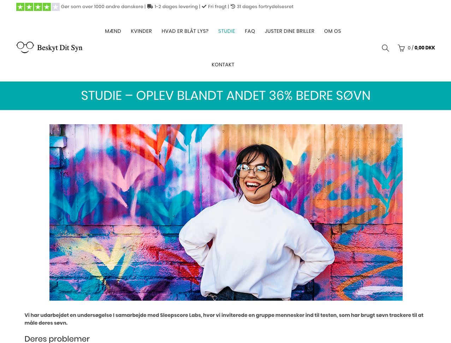Screen dimensions: 451x343
Task: Click the STUDIE page heading banner
Action: pyautogui.click(x=225, y=96)
